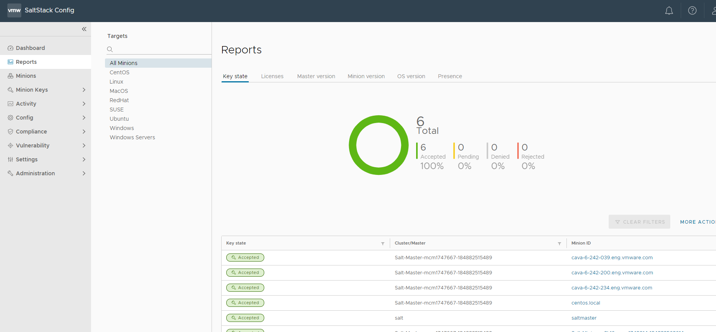Viewport: 716px width, 332px height.
Task: Click the VMware logo in header
Action: 14,10
